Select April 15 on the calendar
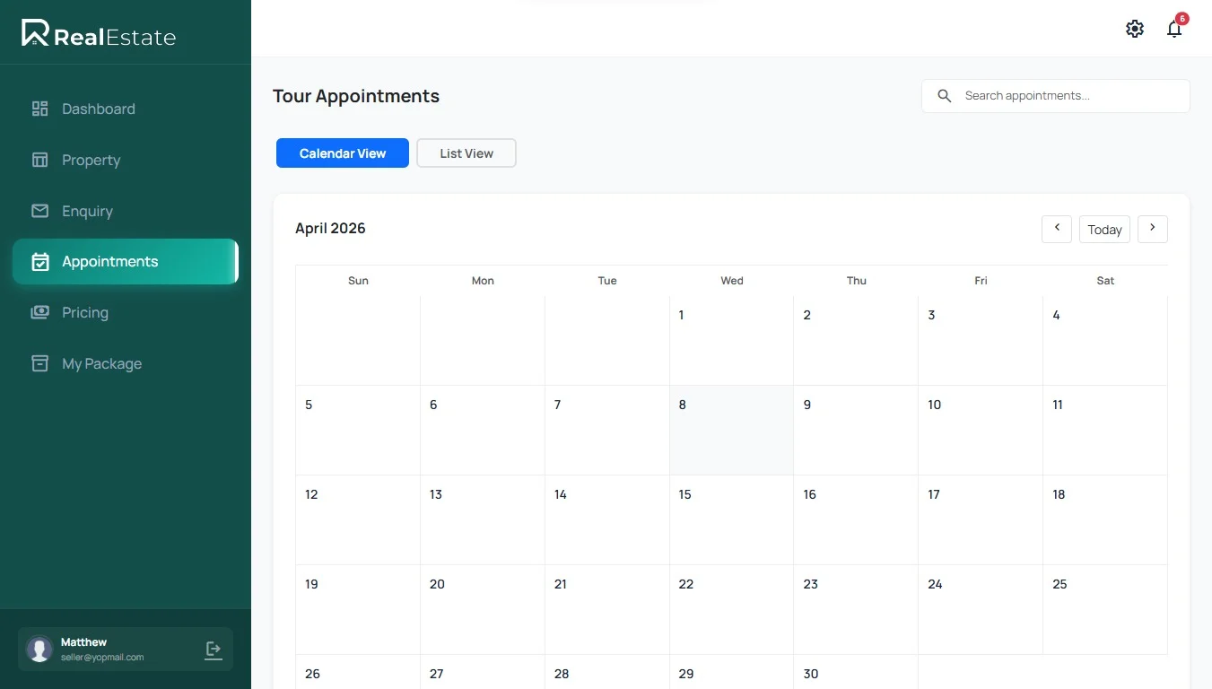The height and width of the screenshot is (689, 1212). click(x=731, y=520)
